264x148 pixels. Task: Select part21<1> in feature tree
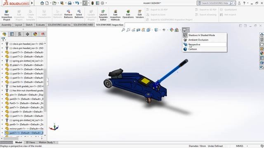pyautogui.click(x=24, y=133)
